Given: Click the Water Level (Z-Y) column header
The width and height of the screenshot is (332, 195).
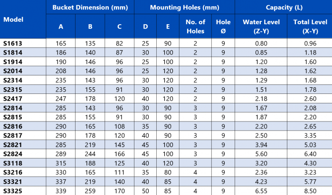Looking at the screenshot, I should click(261, 27).
